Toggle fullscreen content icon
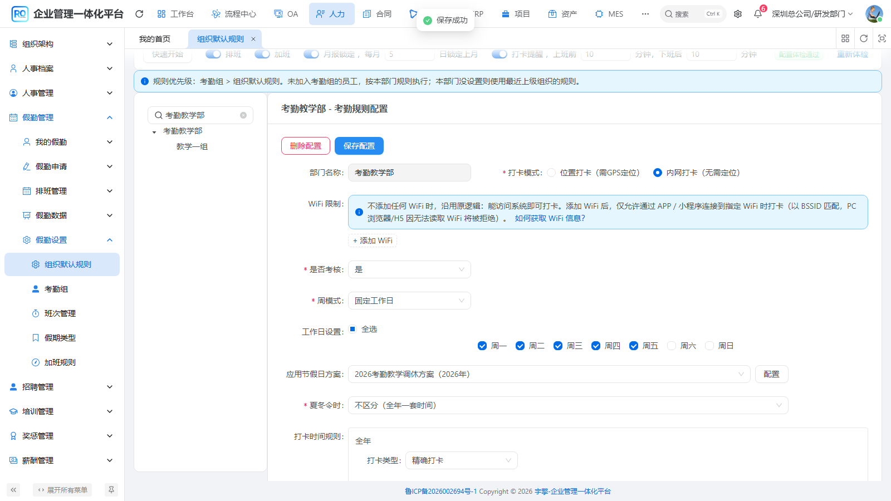The width and height of the screenshot is (891, 501). [x=882, y=38]
